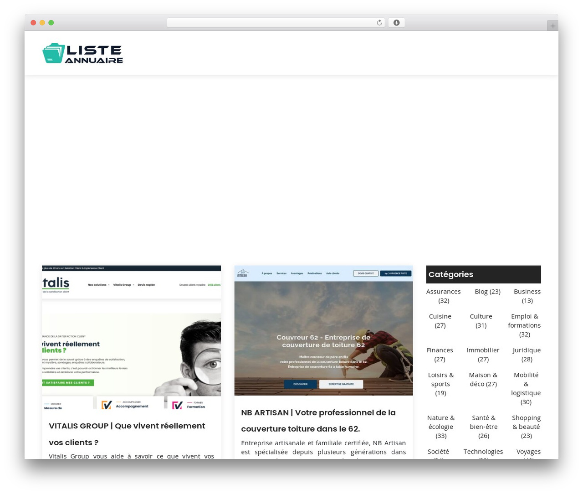The image size is (583, 494).
Task: Open a new tab with plus button
Action: coord(552,26)
